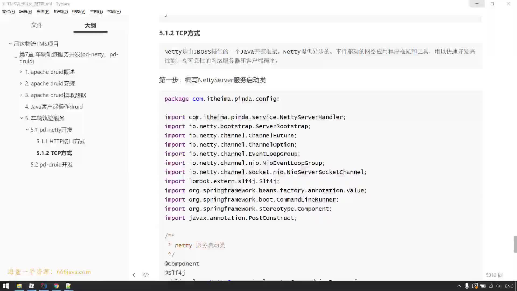Expand the 3. apache druid摄取数据 node
Screen dimensions: 517x291
[21, 95]
